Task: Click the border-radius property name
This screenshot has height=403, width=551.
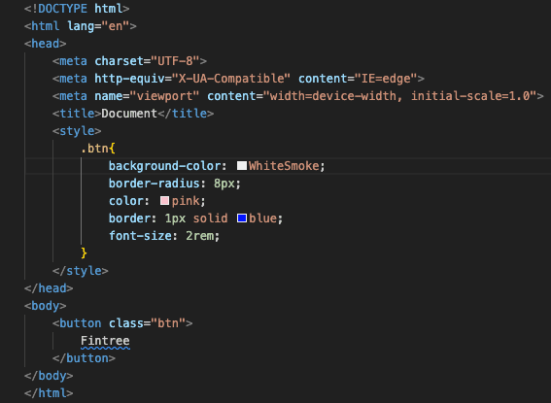Action: pyautogui.click(x=155, y=184)
